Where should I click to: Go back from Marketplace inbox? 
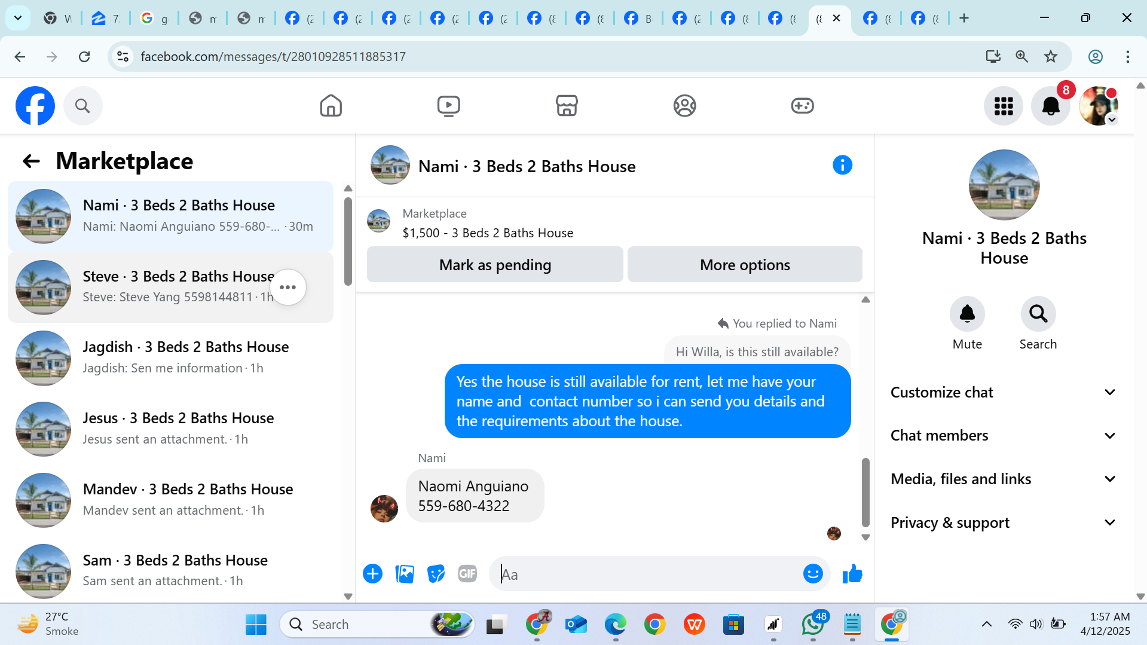coord(31,161)
